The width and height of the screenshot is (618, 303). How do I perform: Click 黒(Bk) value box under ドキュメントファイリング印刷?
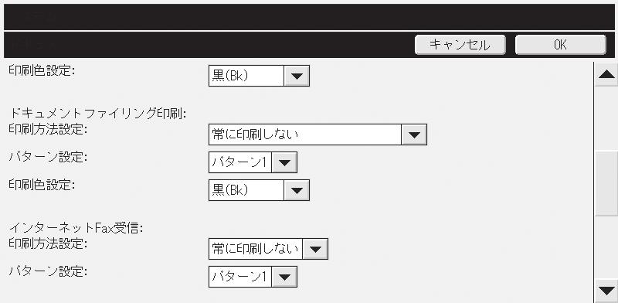[246, 190]
